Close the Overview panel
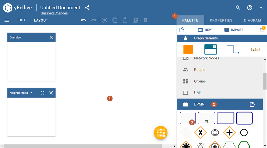The height and width of the screenshot is (148, 267). click(x=51, y=38)
